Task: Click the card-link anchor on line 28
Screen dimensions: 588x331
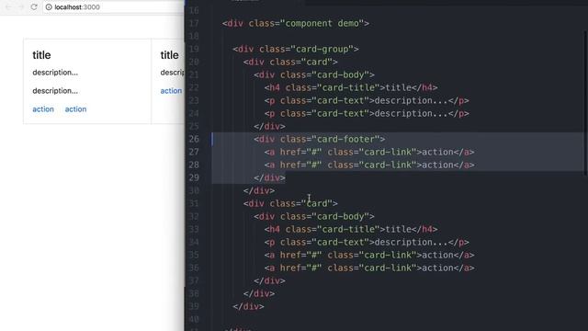Action: click(x=369, y=165)
